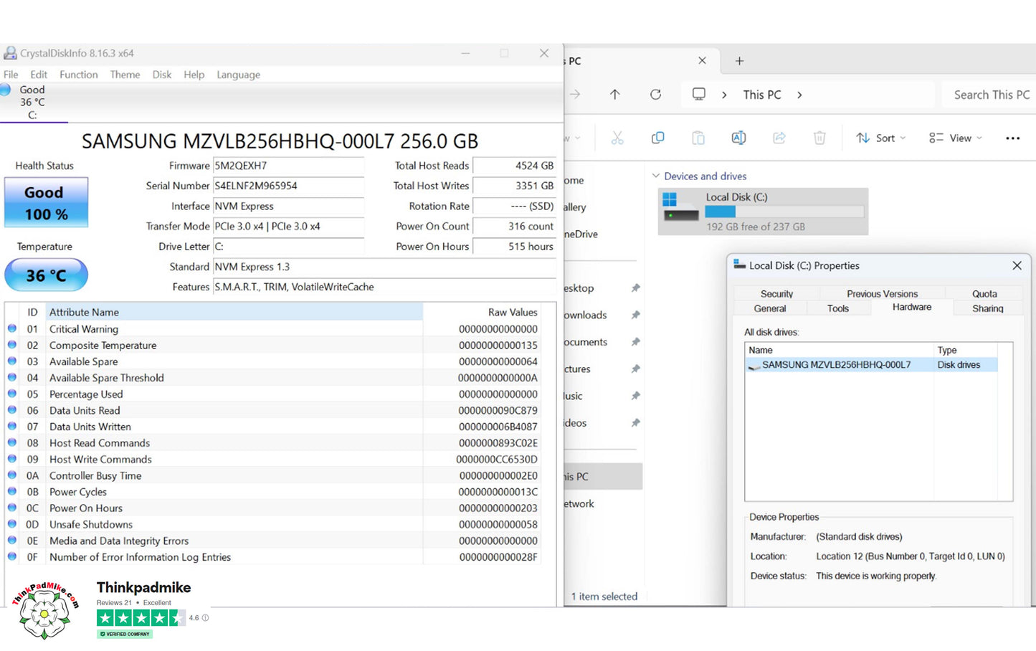Image resolution: width=1036 pixels, height=651 pixels.
Task: Open a new File Explorer tab
Action: coord(739,61)
